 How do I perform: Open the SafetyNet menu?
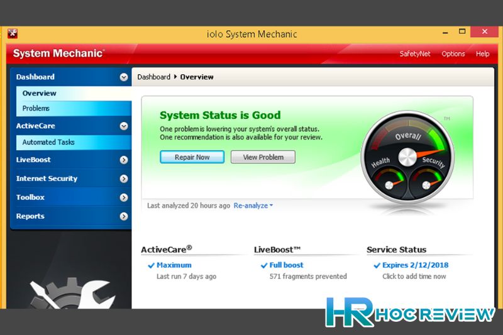pyautogui.click(x=415, y=54)
